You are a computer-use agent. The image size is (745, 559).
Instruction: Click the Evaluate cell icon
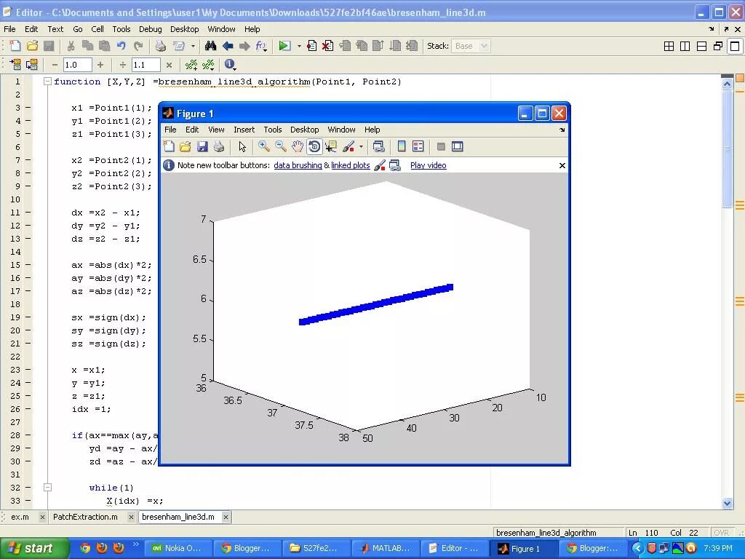pos(15,64)
